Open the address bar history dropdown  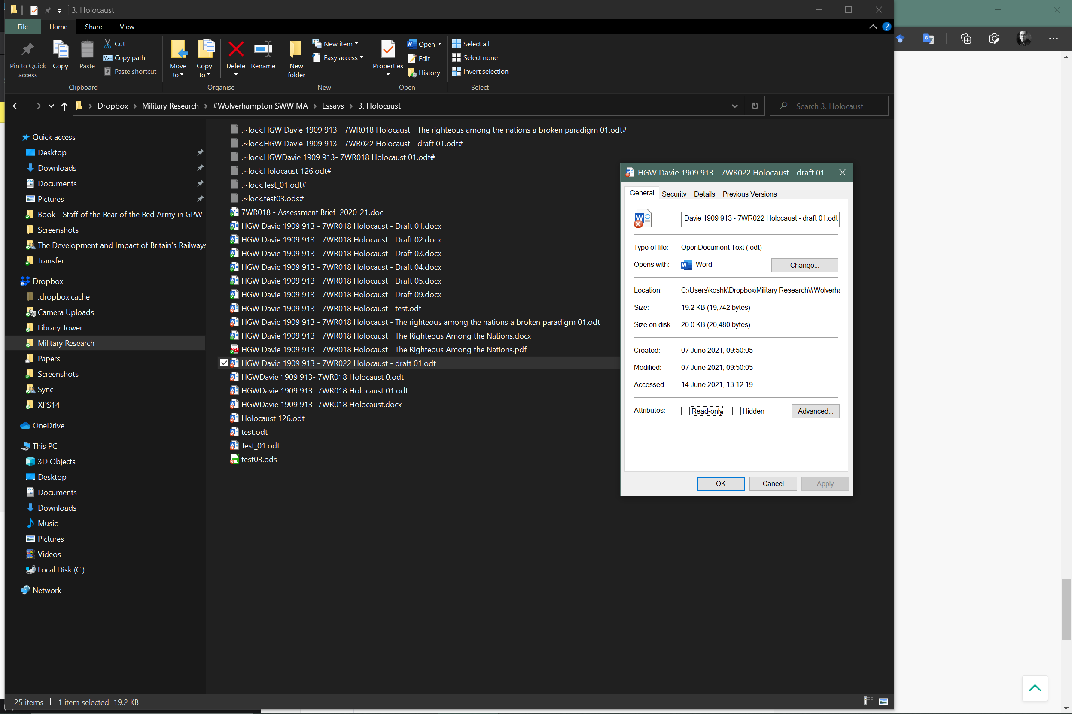(x=735, y=106)
